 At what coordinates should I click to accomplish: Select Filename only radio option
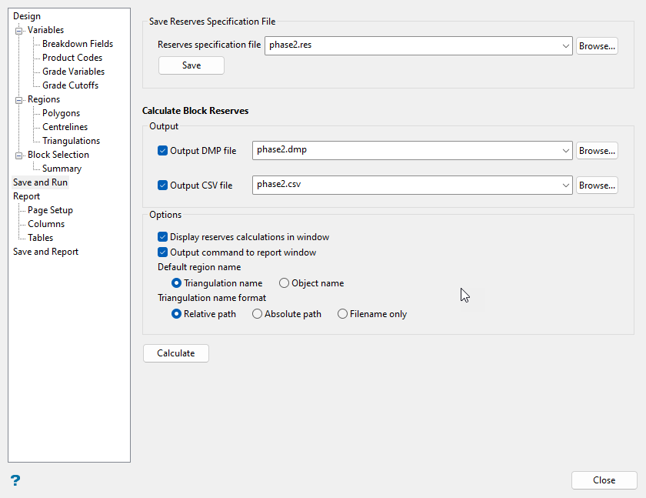(342, 314)
